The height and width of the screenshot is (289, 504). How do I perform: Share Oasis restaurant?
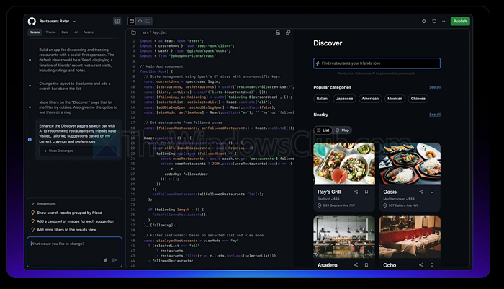(x=421, y=192)
